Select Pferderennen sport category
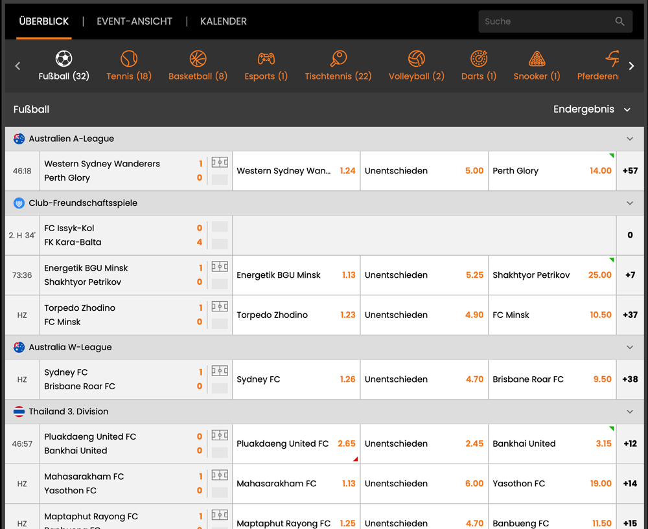The width and height of the screenshot is (648, 529). tap(597, 65)
